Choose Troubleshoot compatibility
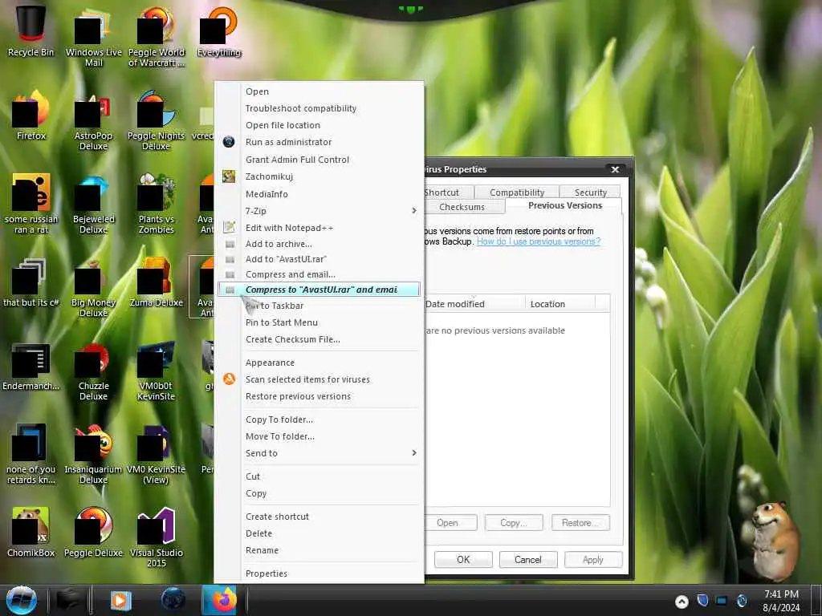This screenshot has width=822, height=616. click(319, 108)
